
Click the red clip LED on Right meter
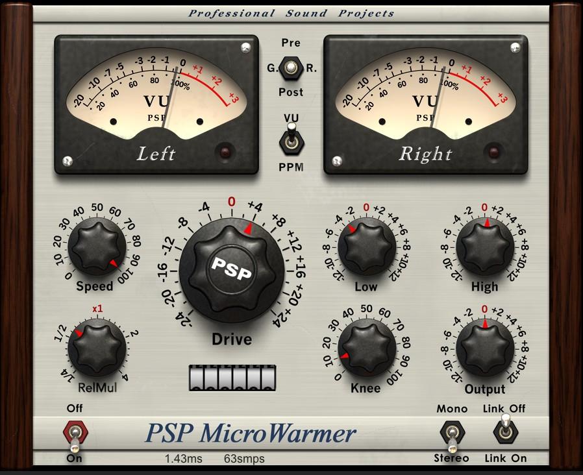496,153
